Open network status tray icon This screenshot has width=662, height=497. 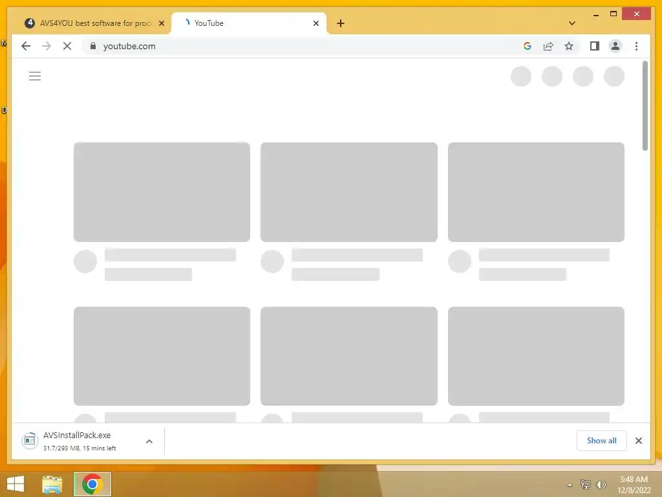pos(585,485)
